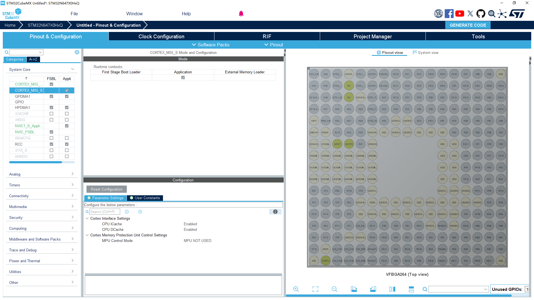
Task: Open the Help menu
Action: [186, 14]
